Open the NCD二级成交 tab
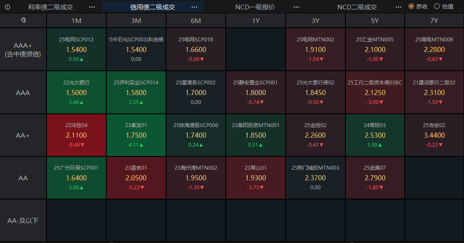The height and width of the screenshot is (243, 464). coord(357,7)
